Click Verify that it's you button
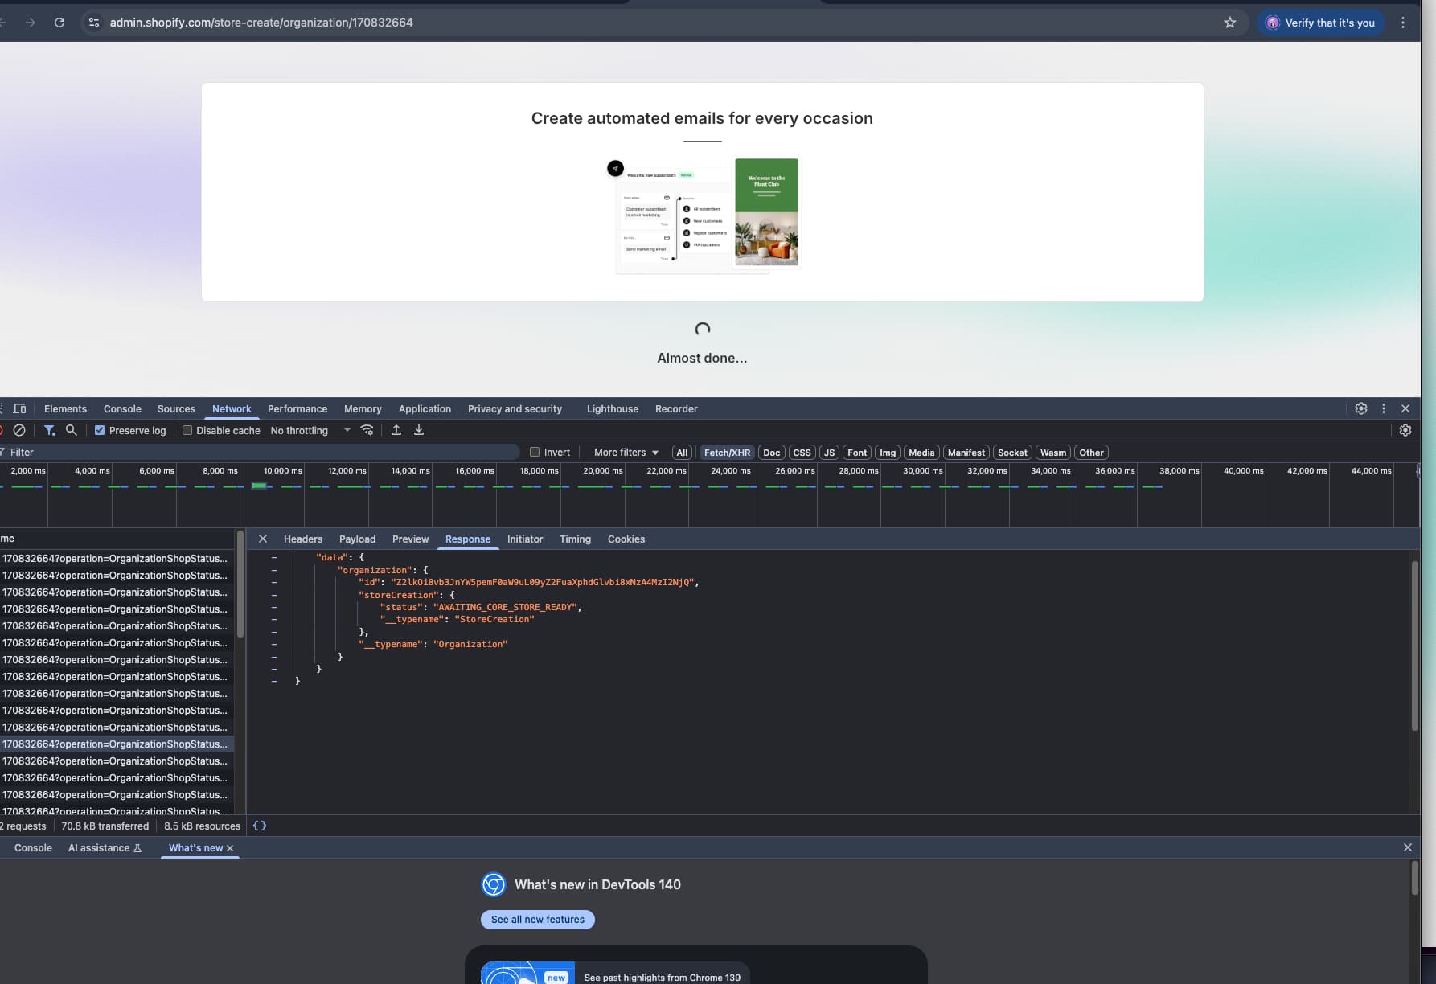The height and width of the screenshot is (984, 1436). pyautogui.click(x=1321, y=23)
